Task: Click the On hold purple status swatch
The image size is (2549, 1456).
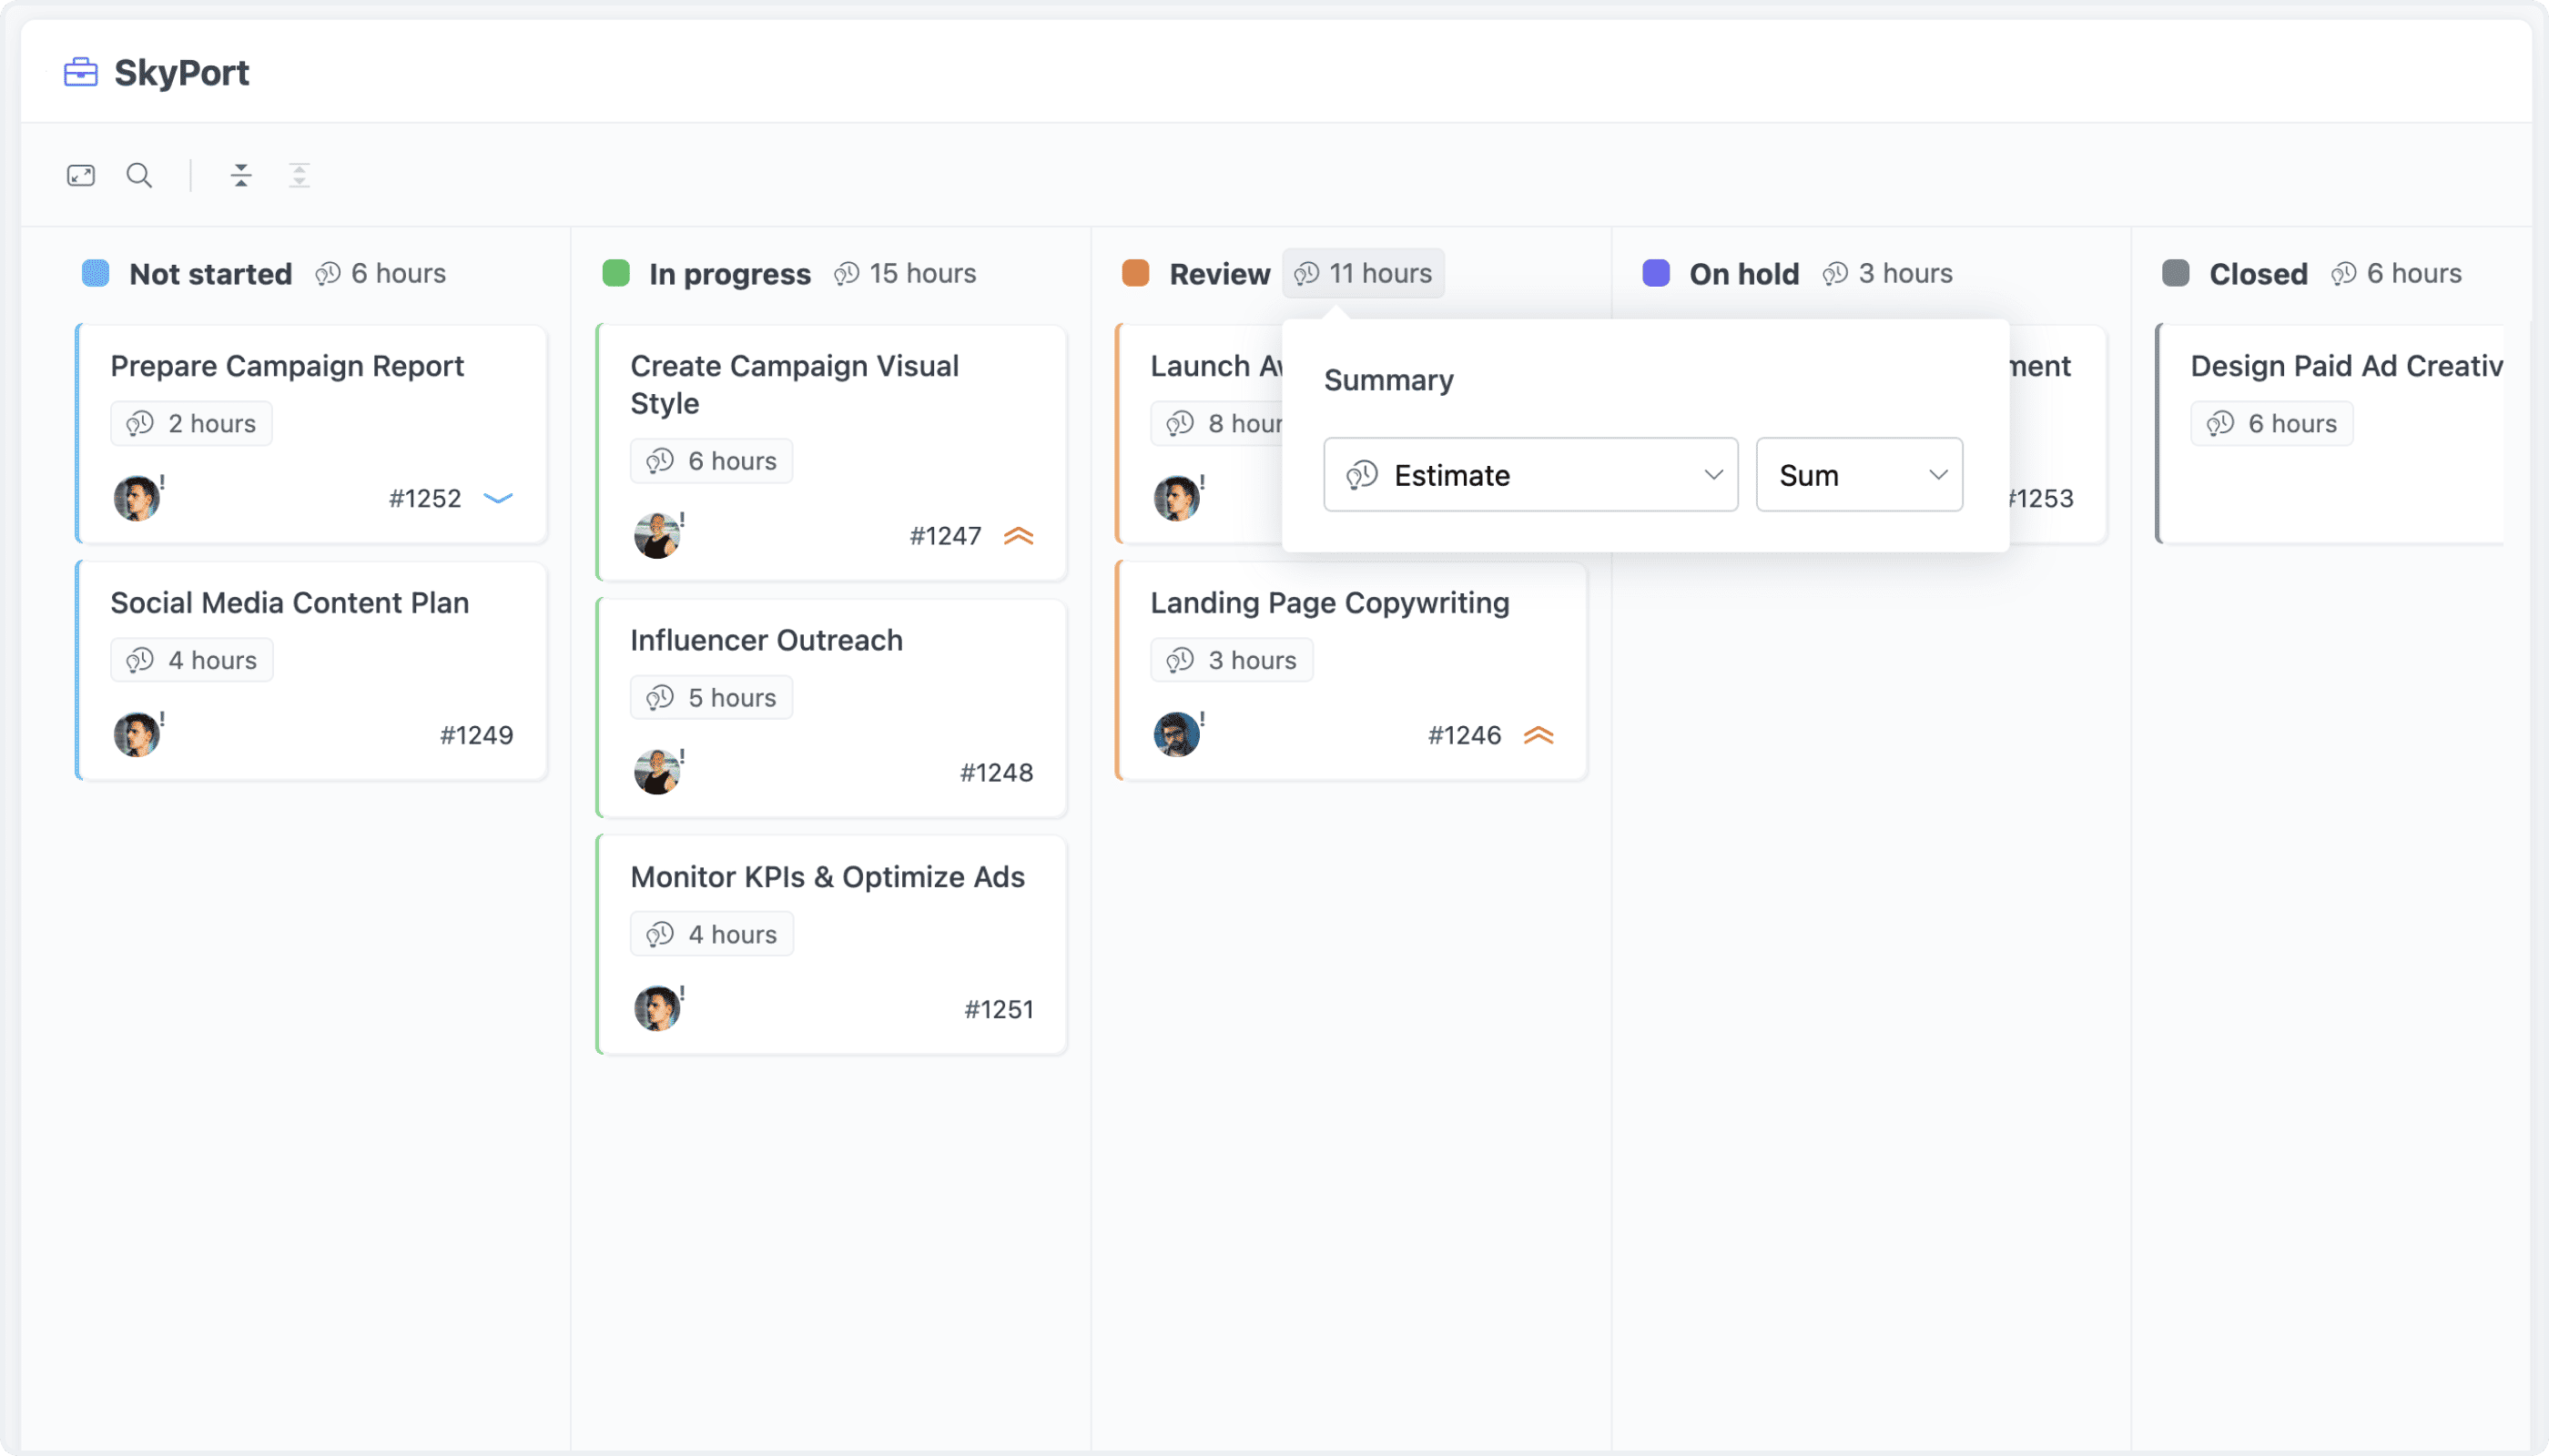Action: coord(1656,274)
